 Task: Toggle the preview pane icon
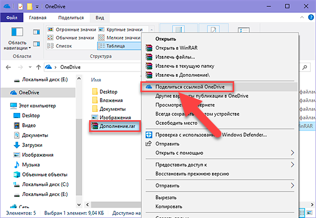[36, 32]
